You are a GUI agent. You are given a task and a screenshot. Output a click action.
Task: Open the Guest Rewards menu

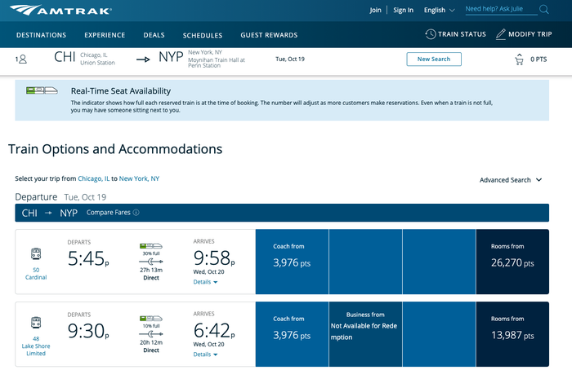pos(269,35)
